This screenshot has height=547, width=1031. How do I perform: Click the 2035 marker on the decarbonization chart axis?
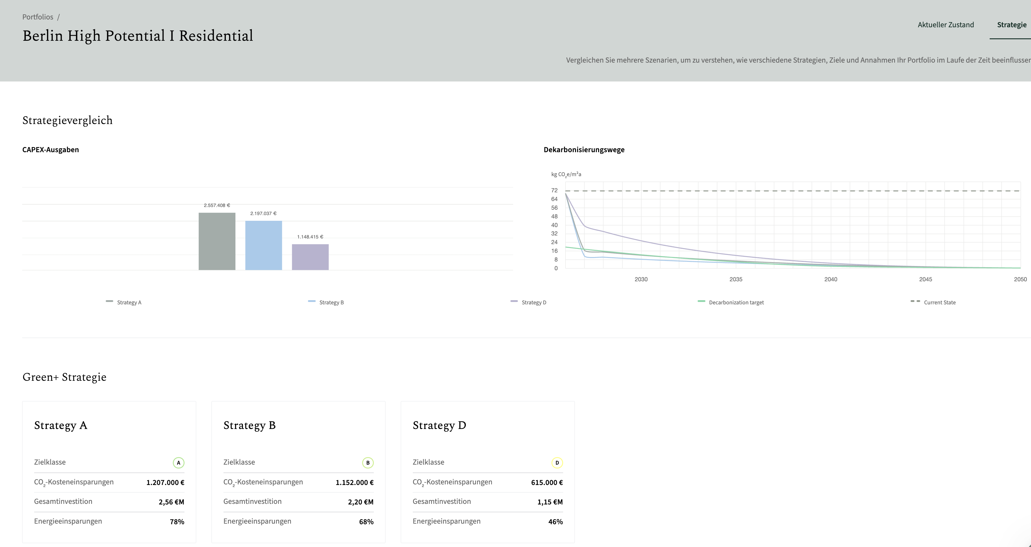coord(736,279)
